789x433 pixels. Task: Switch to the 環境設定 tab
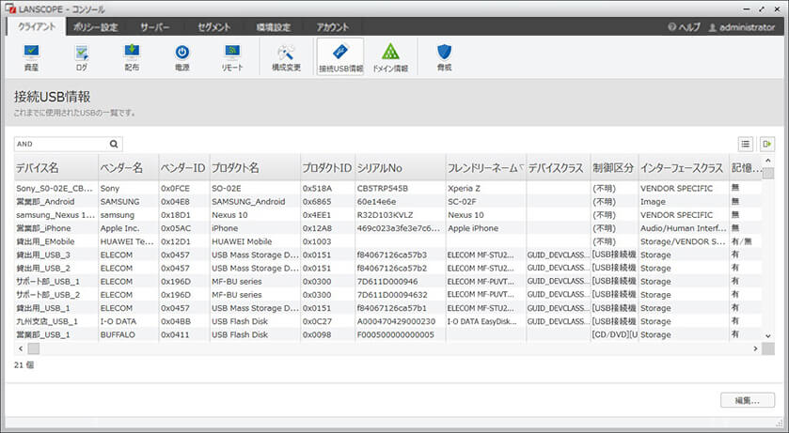(x=274, y=27)
